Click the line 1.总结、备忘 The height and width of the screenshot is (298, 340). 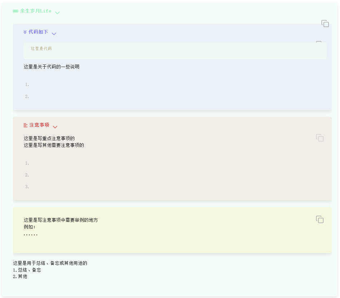coord(27,270)
